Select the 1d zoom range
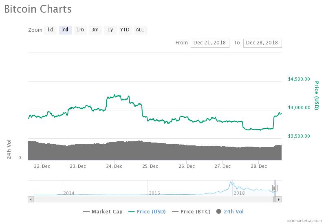This screenshot has height=224, width=326. pyautogui.click(x=50, y=30)
